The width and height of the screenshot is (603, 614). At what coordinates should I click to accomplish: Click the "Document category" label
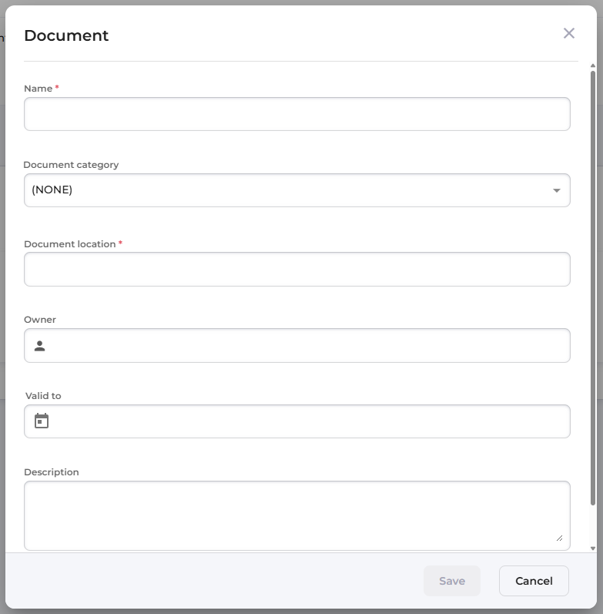coord(71,165)
